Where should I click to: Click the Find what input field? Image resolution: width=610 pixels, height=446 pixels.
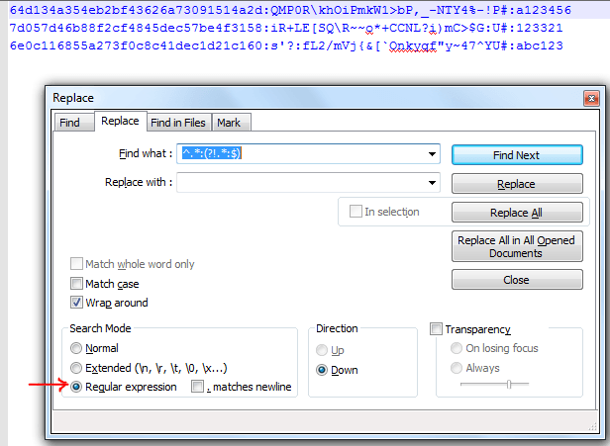pyautogui.click(x=301, y=154)
